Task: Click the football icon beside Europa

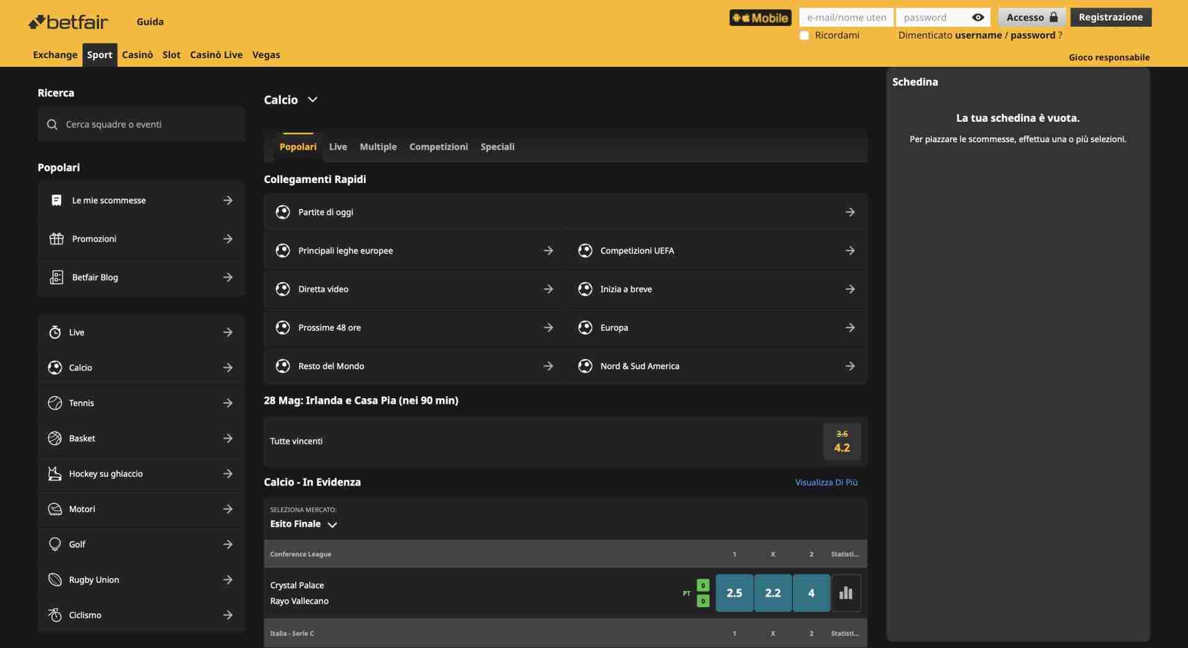Action: tap(585, 327)
